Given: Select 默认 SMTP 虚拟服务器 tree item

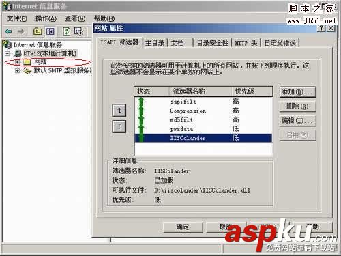Looking at the screenshot, I should 62,70.
